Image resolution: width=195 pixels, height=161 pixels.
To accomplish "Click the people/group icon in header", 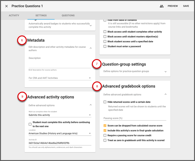I will tap(162, 6).
